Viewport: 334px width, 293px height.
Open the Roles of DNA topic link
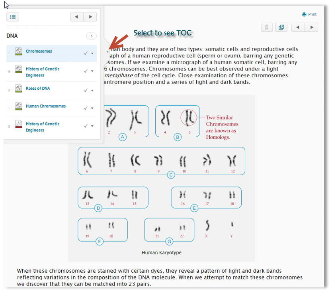tap(38, 88)
